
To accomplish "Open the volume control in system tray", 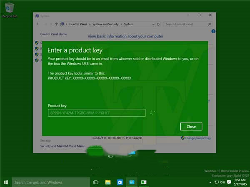I will (222, 182).
